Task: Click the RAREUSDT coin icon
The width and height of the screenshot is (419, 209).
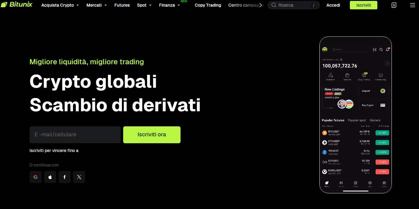Action: point(325,172)
